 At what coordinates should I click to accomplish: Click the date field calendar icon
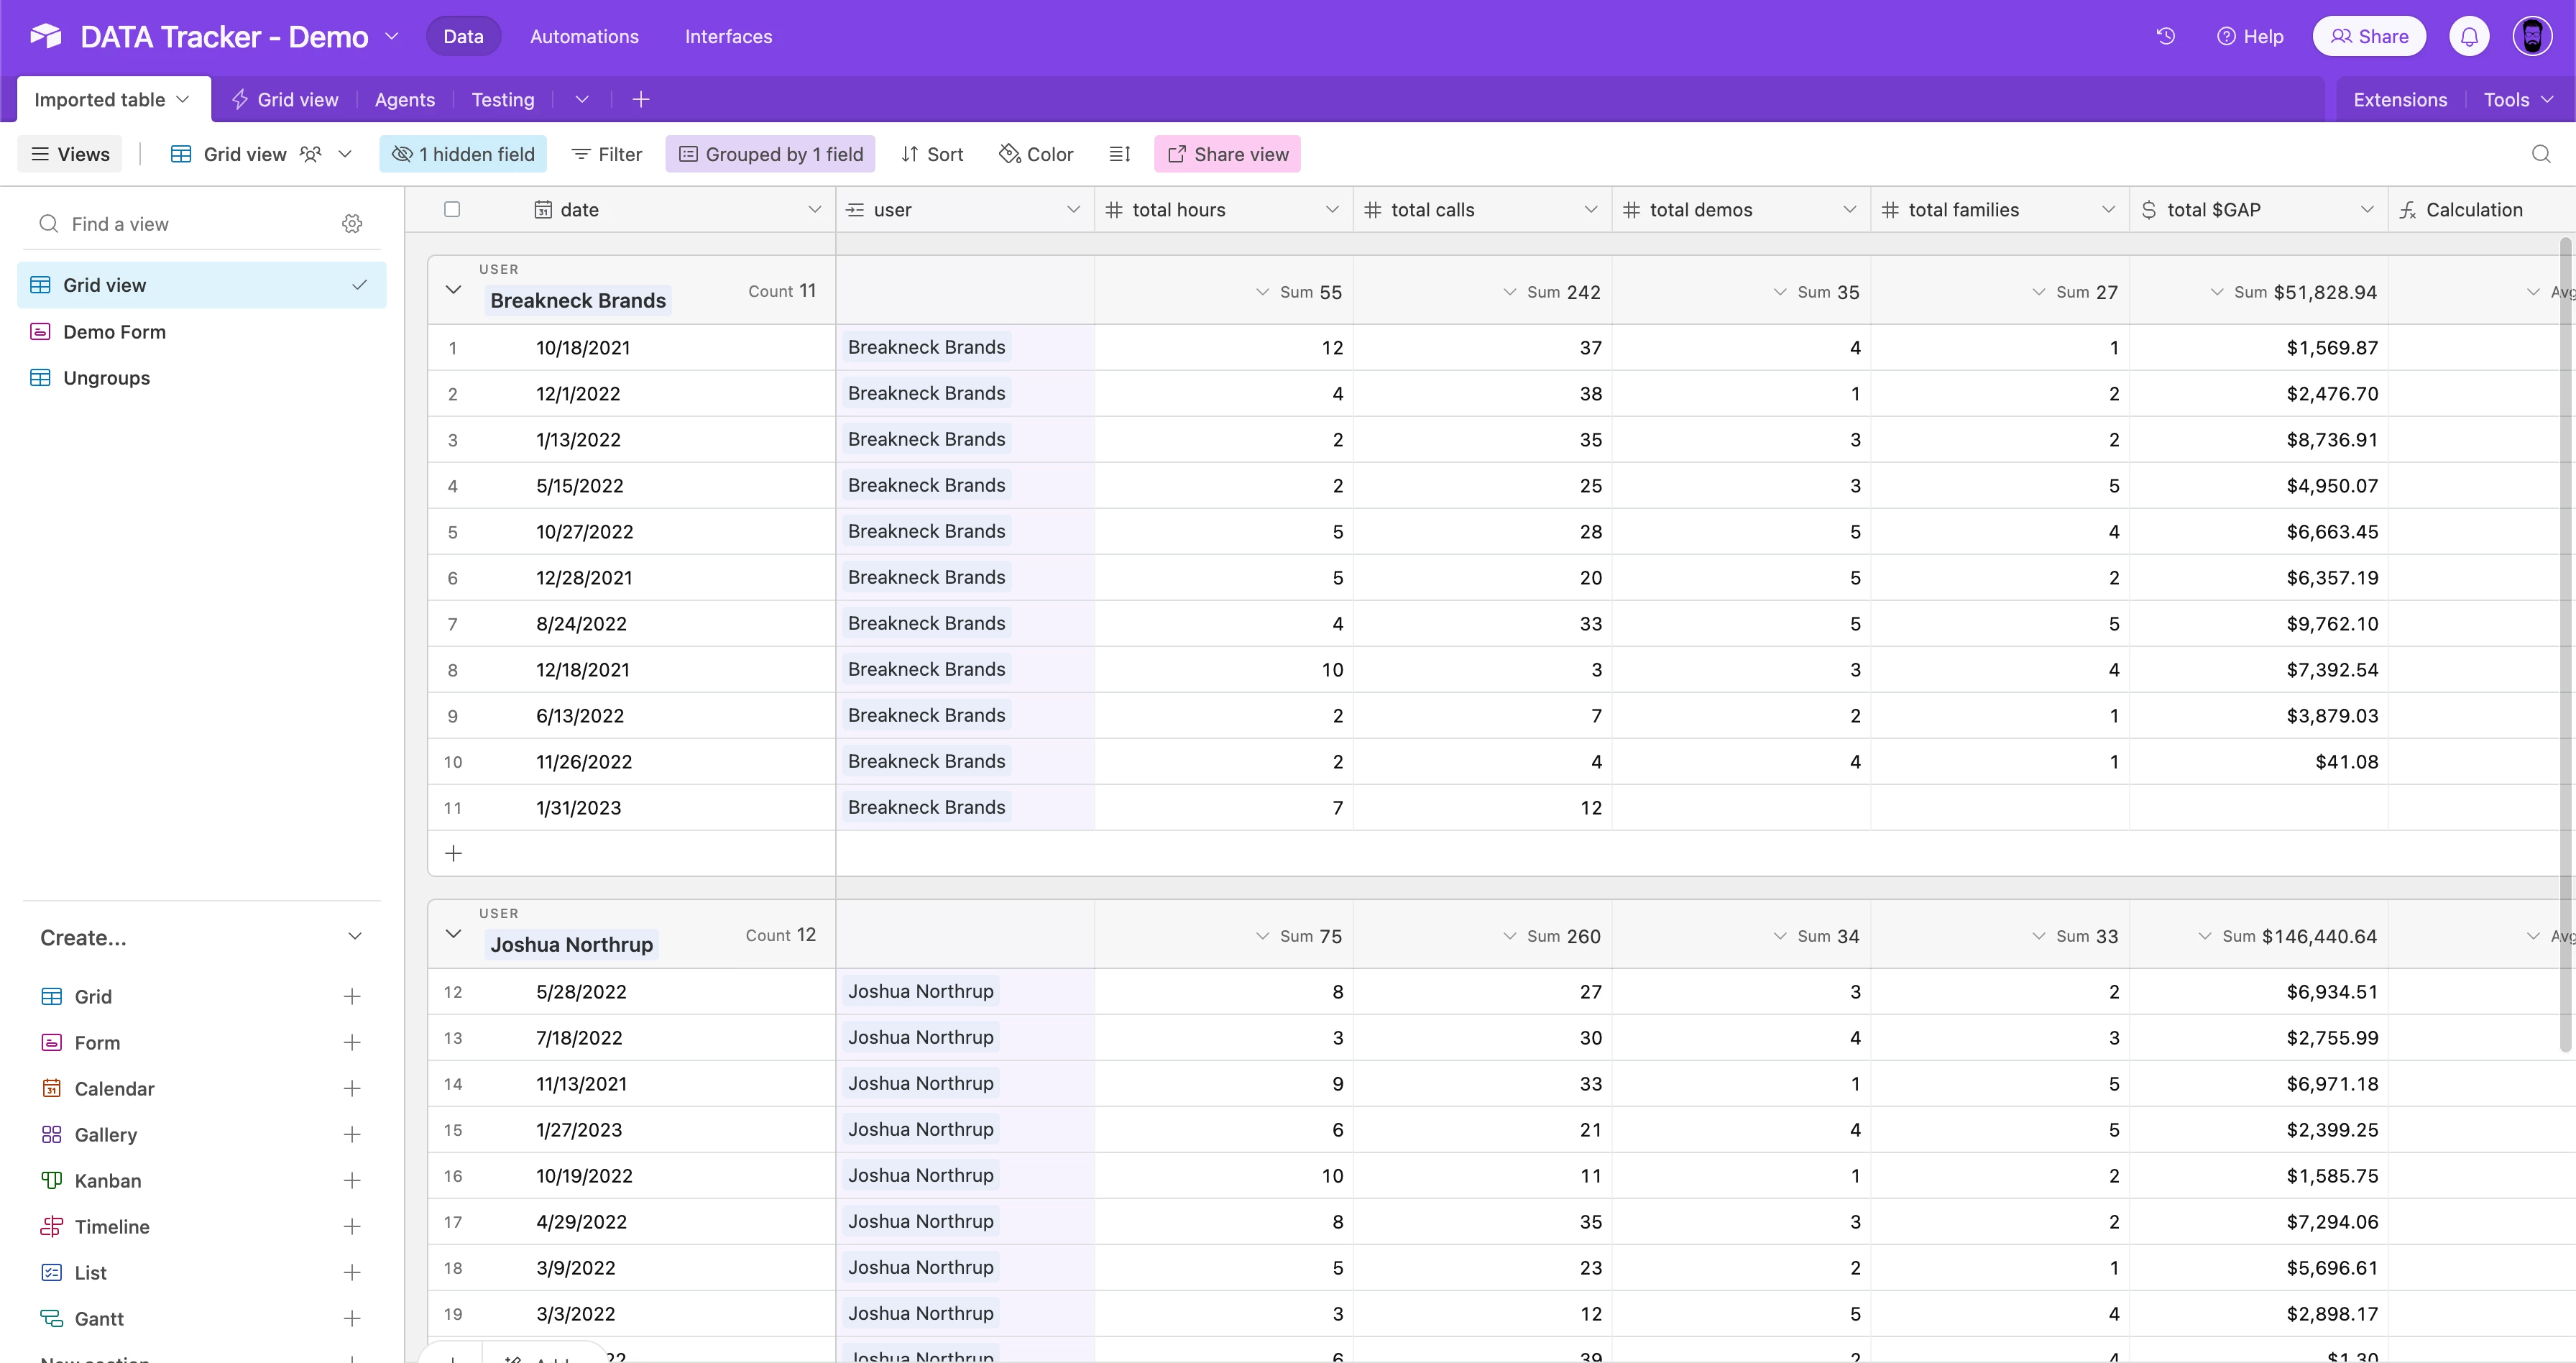(543, 210)
